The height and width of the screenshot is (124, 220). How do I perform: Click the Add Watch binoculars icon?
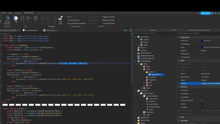pyautogui.click(x=60, y=18)
